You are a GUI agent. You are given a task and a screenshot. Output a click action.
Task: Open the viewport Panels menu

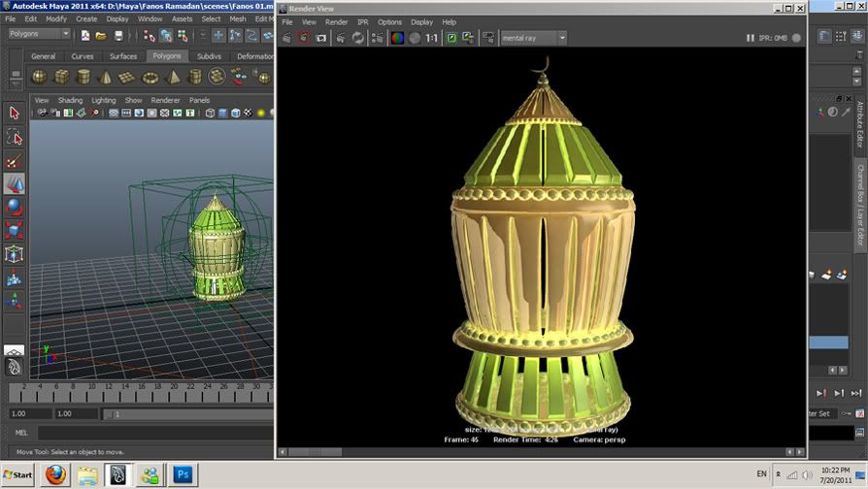tap(199, 100)
